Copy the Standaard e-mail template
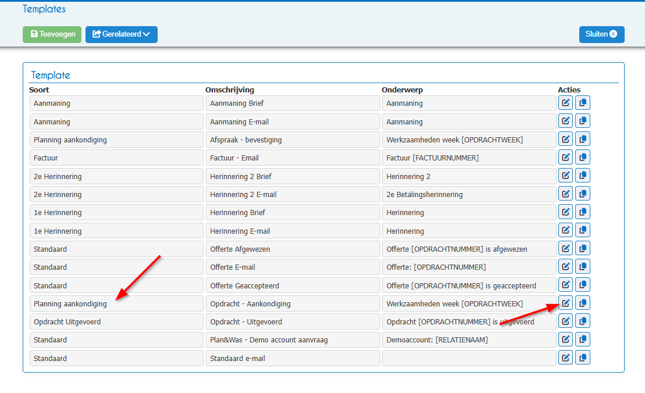645x393 pixels. [x=582, y=358]
